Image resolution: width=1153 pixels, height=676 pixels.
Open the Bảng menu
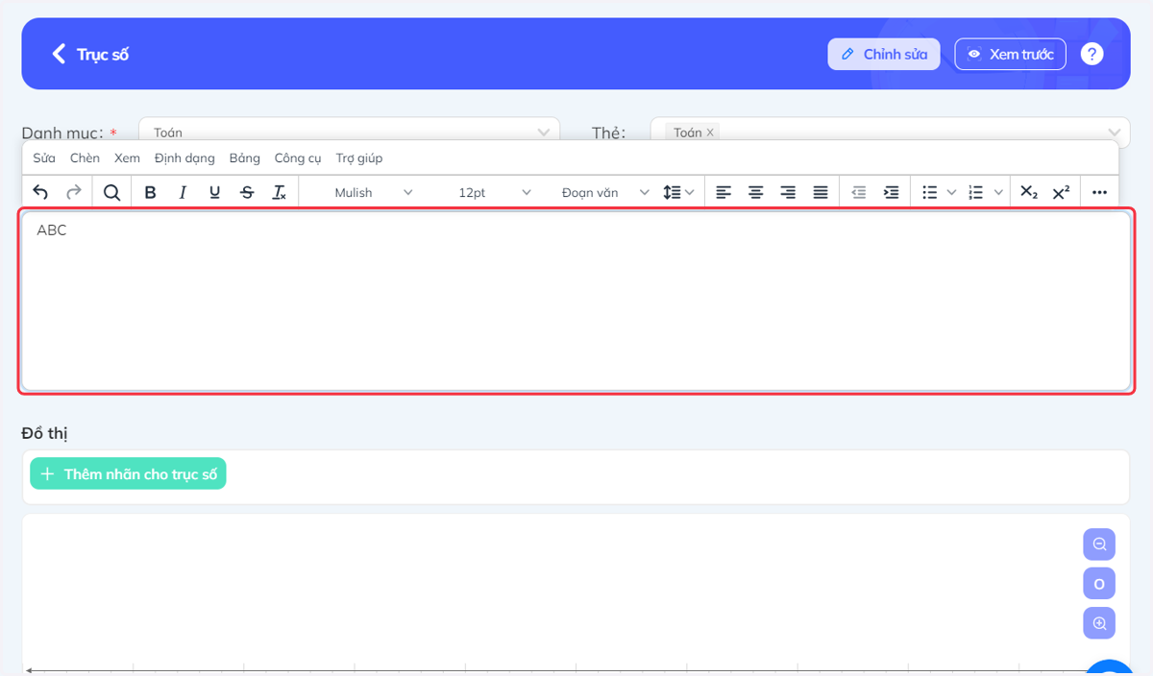point(245,158)
